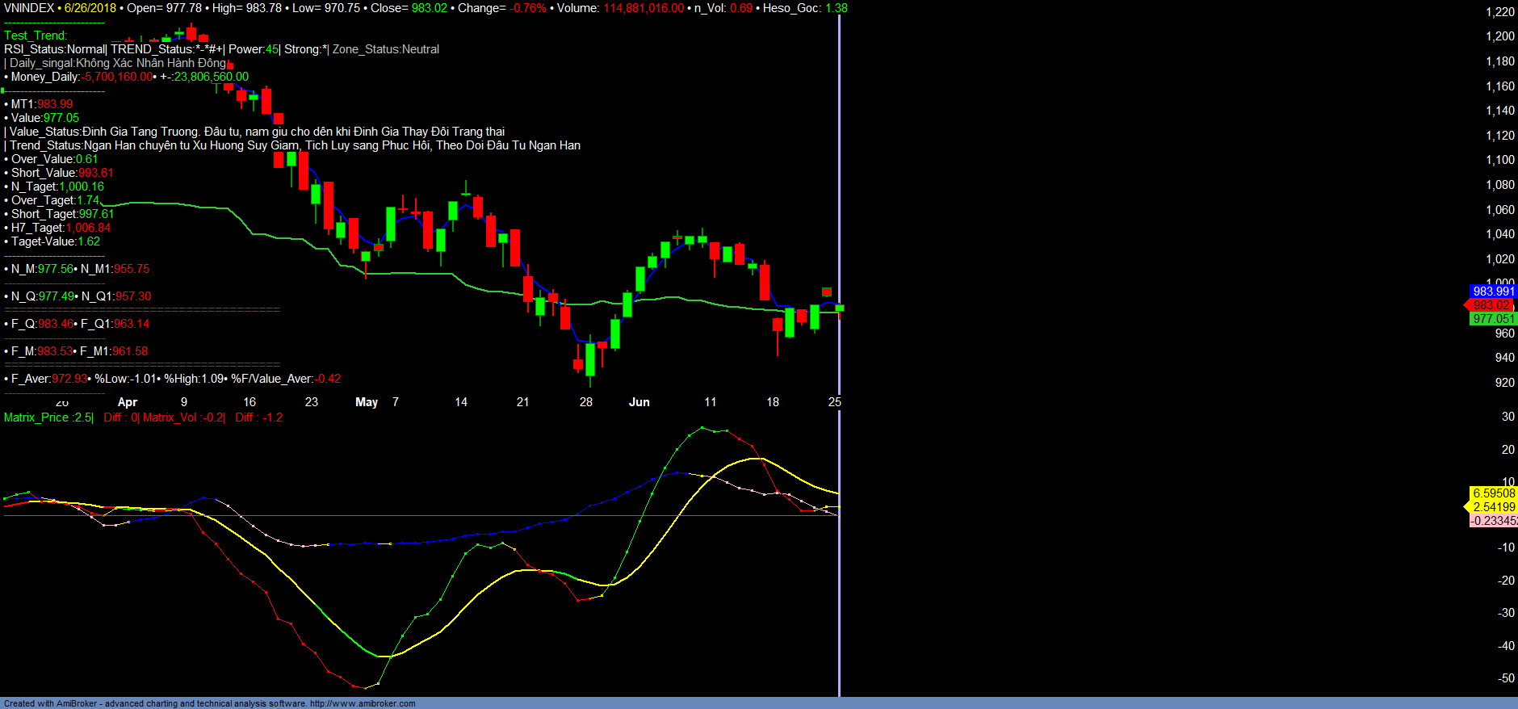
Task: Select the Test_Trend indicator label
Action: [x=36, y=36]
